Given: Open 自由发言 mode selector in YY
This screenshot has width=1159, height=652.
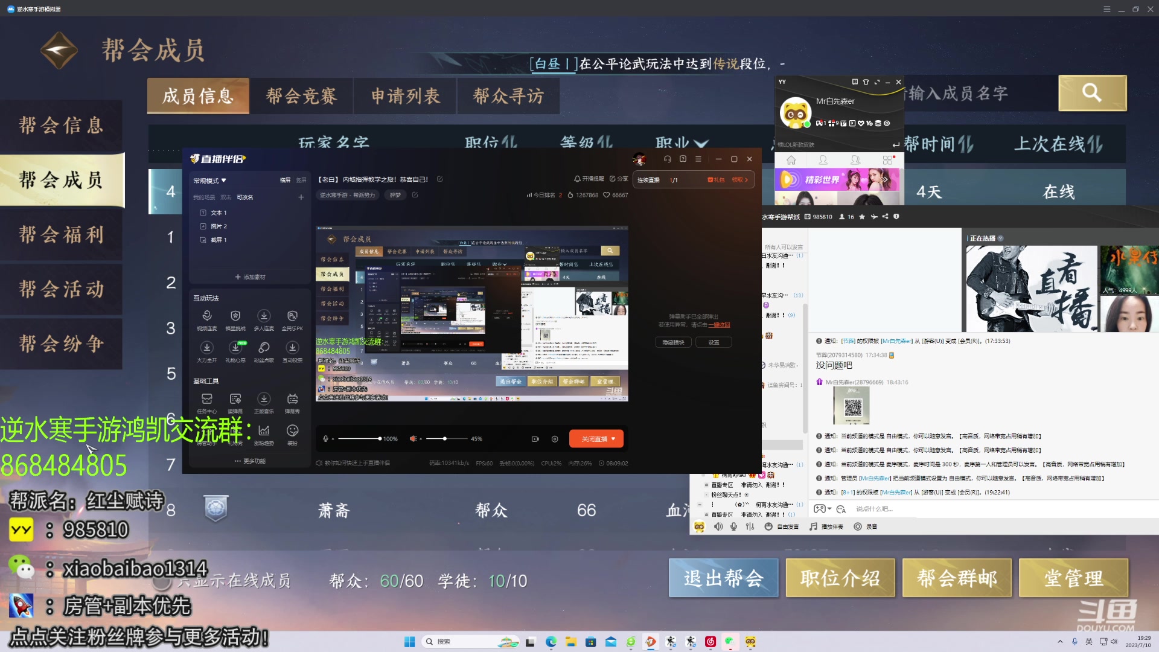Looking at the screenshot, I should click(x=782, y=526).
